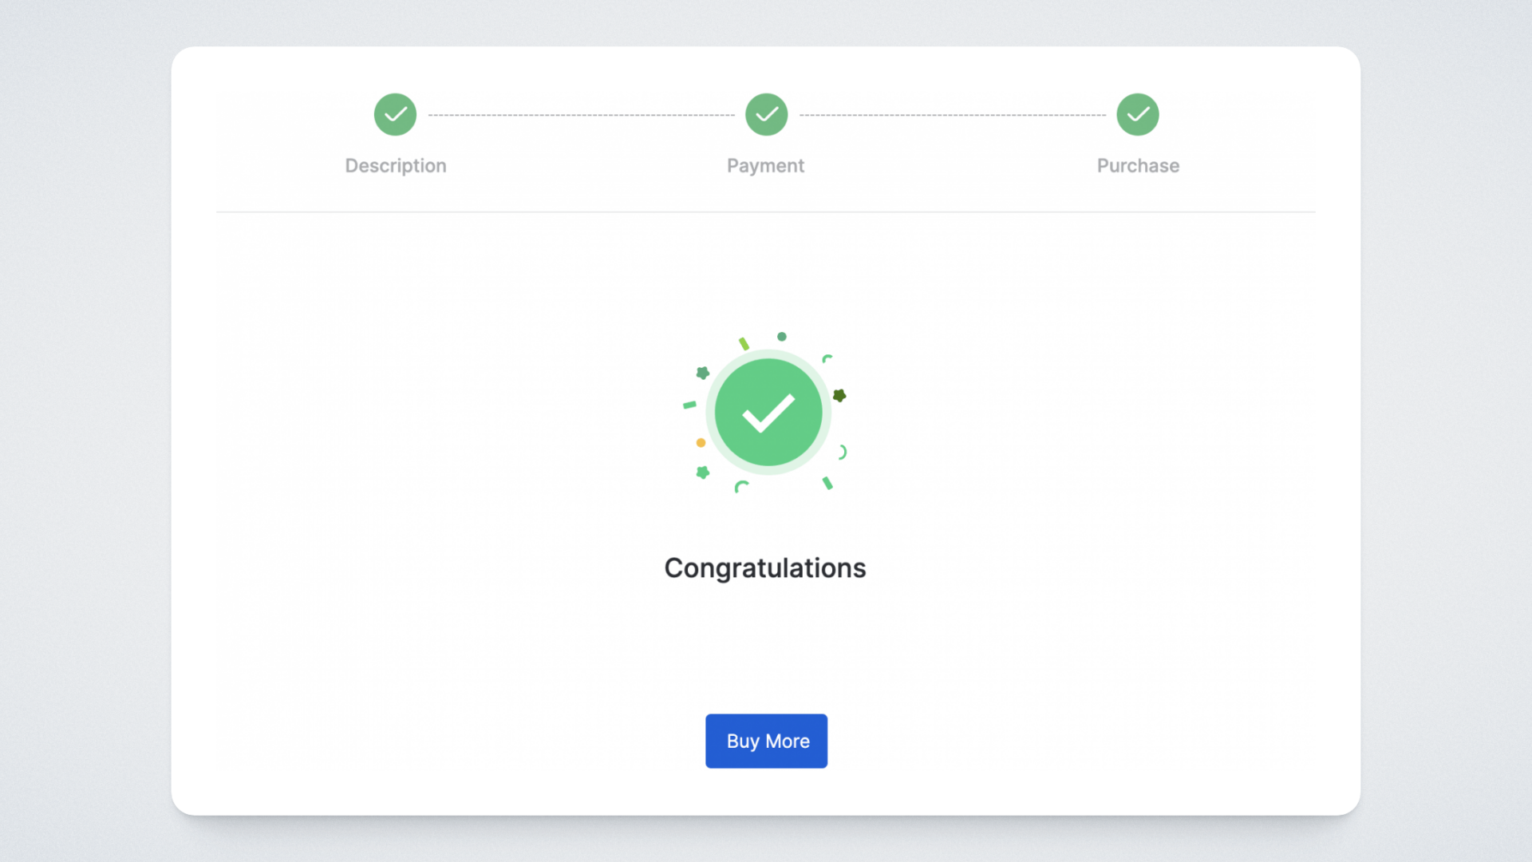Screen dimensions: 1532x862
Task: Click the horizontal divider below the stepper
Action: pyautogui.click(x=766, y=212)
